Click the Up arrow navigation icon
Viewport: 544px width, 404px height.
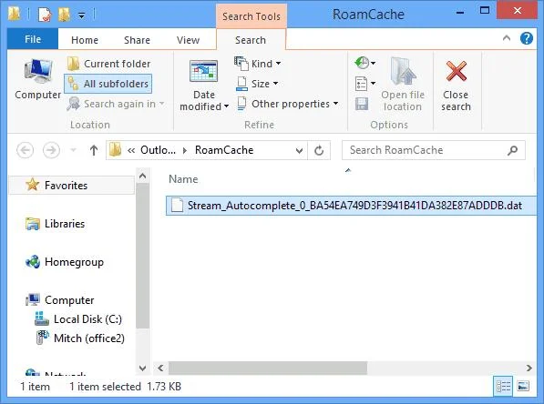tap(94, 150)
